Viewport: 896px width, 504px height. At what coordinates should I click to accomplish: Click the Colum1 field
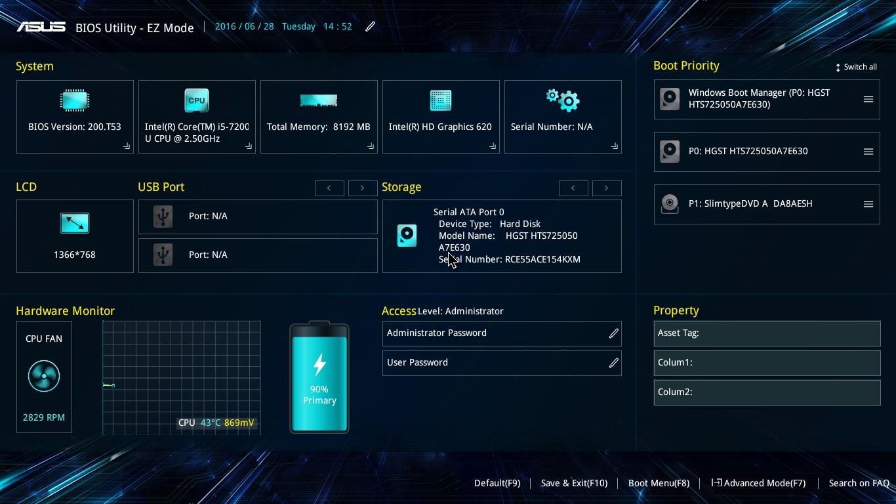click(767, 363)
